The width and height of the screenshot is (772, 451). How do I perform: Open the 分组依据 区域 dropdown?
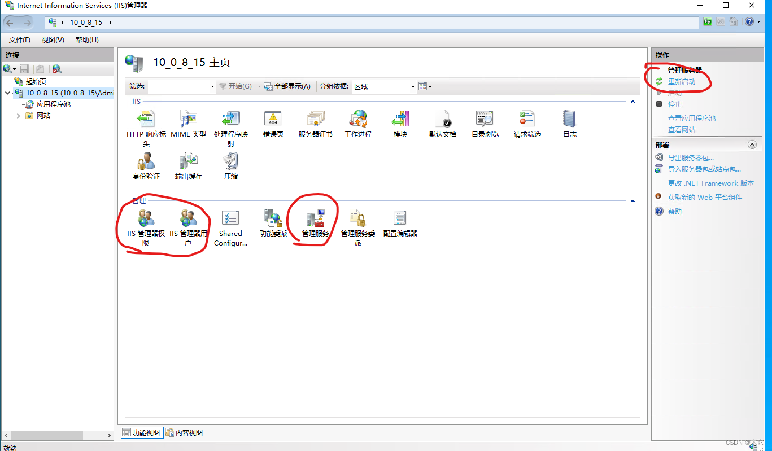point(413,87)
